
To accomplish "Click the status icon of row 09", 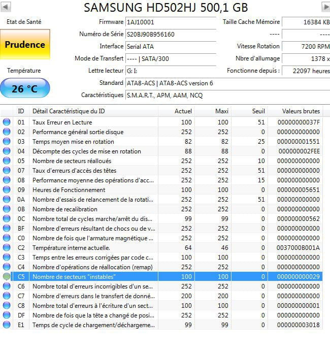I will click(7, 189).
